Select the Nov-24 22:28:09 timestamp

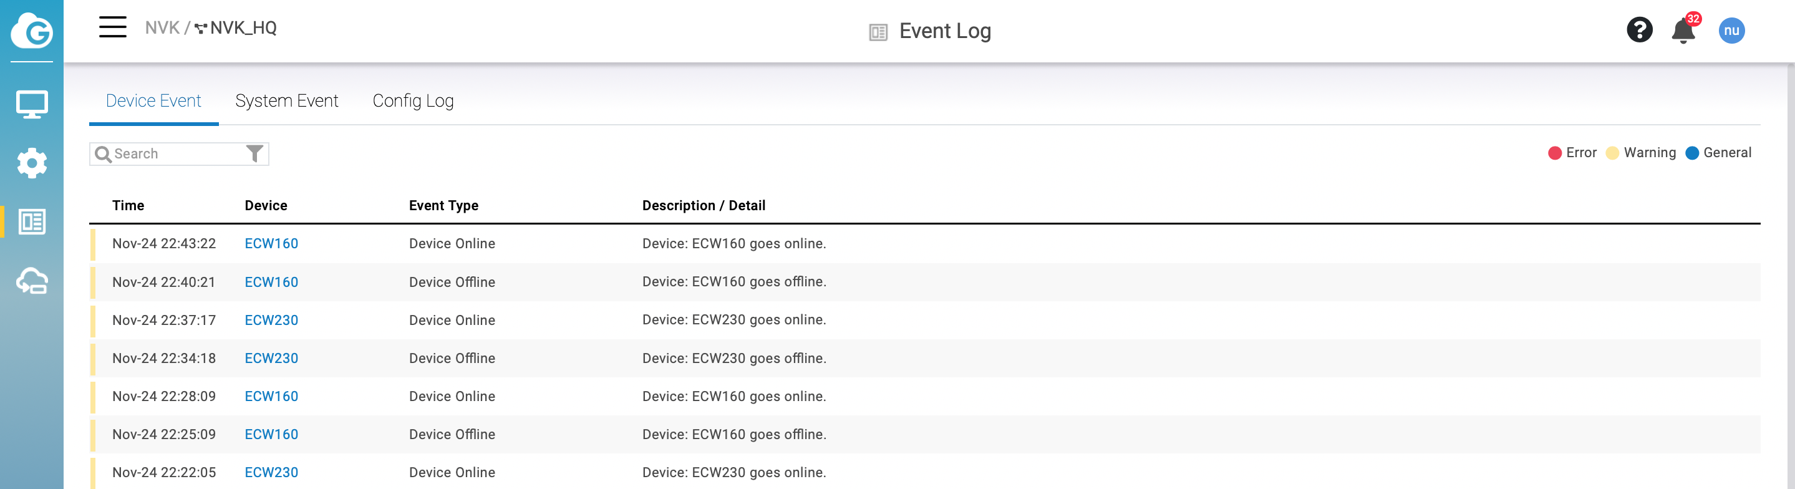(164, 396)
